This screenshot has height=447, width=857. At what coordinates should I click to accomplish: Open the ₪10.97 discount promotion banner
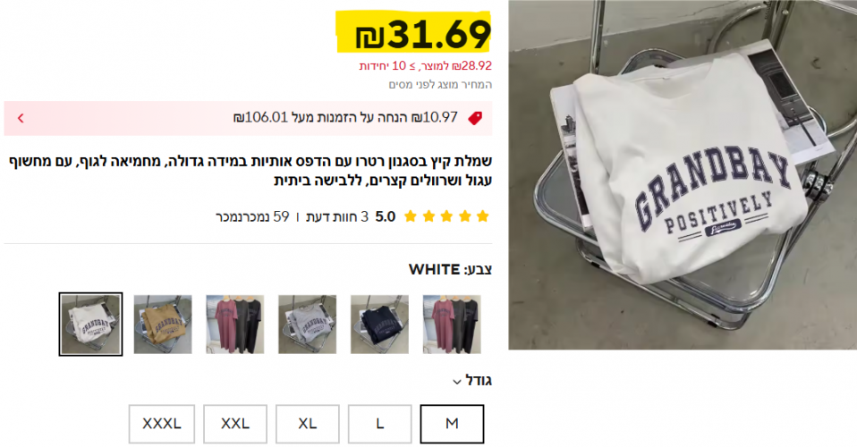pos(248,118)
